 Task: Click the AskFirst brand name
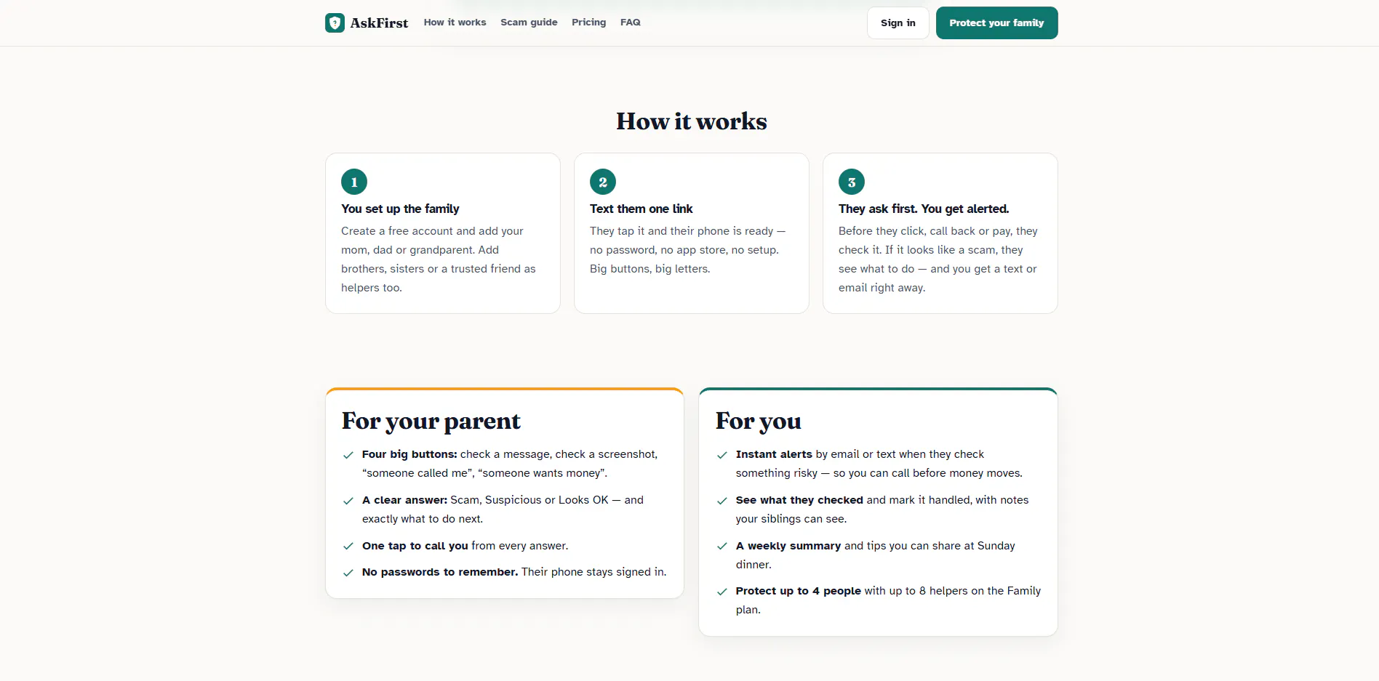pos(379,23)
